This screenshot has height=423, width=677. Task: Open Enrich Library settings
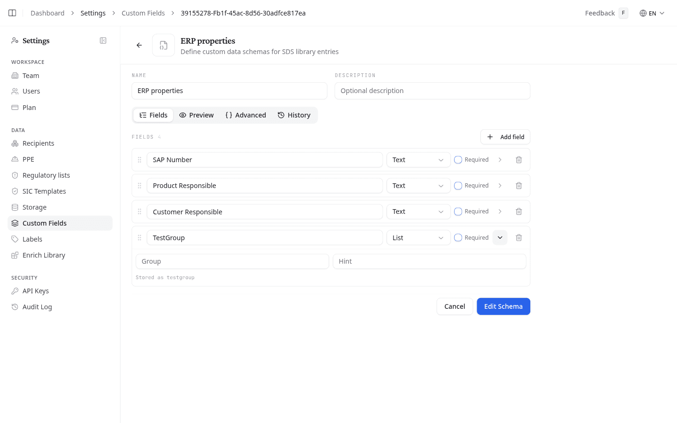[60, 255]
